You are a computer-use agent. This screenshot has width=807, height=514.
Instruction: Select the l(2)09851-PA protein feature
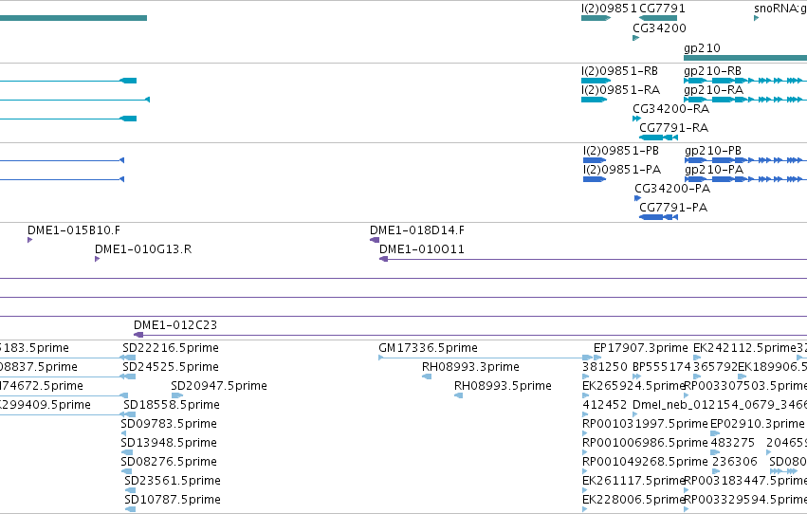tap(595, 179)
